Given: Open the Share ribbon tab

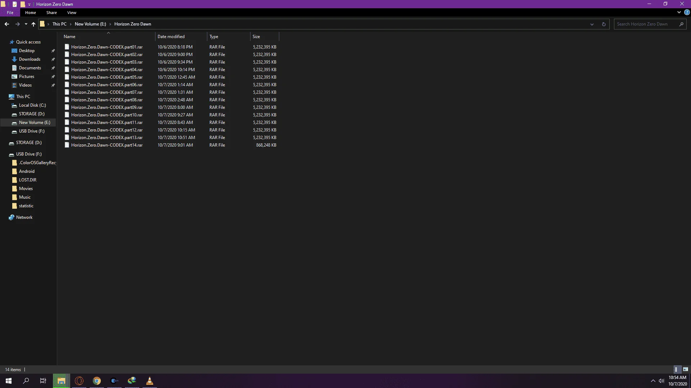Looking at the screenshot, I should (51, 13).
